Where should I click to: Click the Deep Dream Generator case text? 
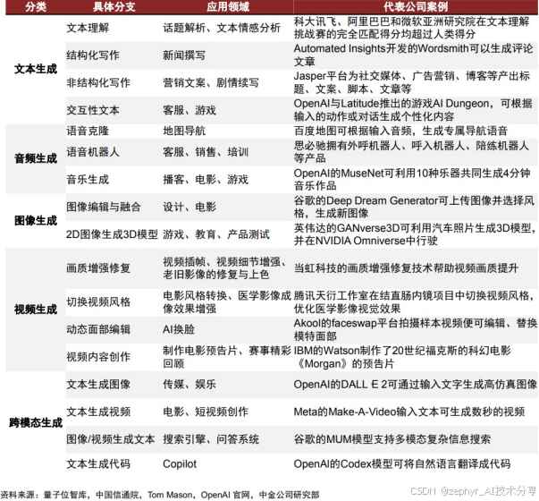coord(414,207)
